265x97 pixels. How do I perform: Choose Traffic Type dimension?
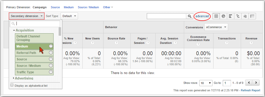click(34, 72)
